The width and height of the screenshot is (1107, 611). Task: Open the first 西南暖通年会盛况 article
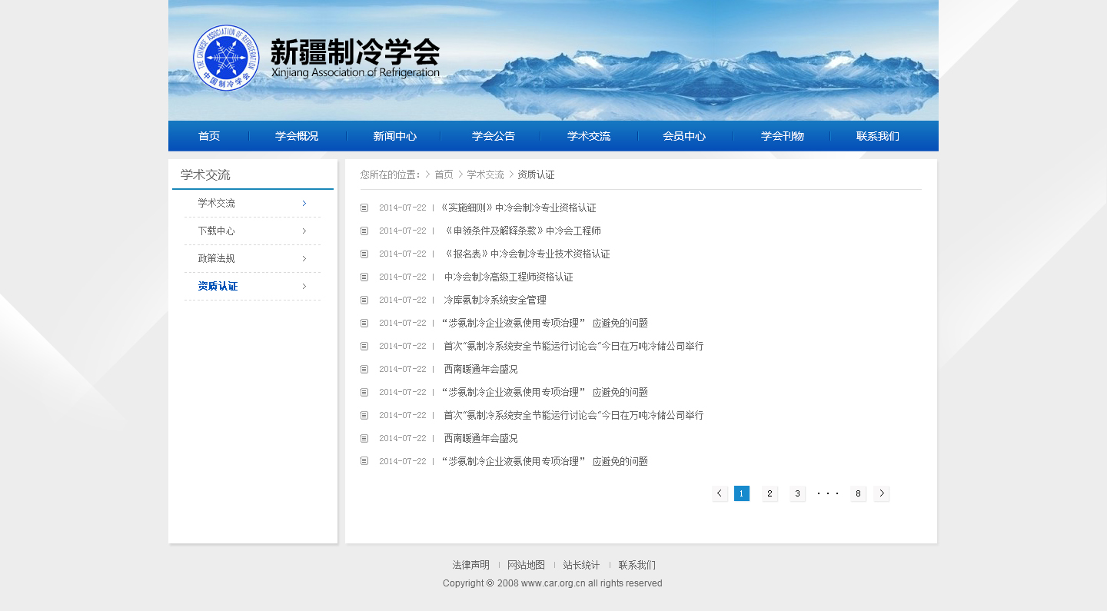(x=480, y=369)
